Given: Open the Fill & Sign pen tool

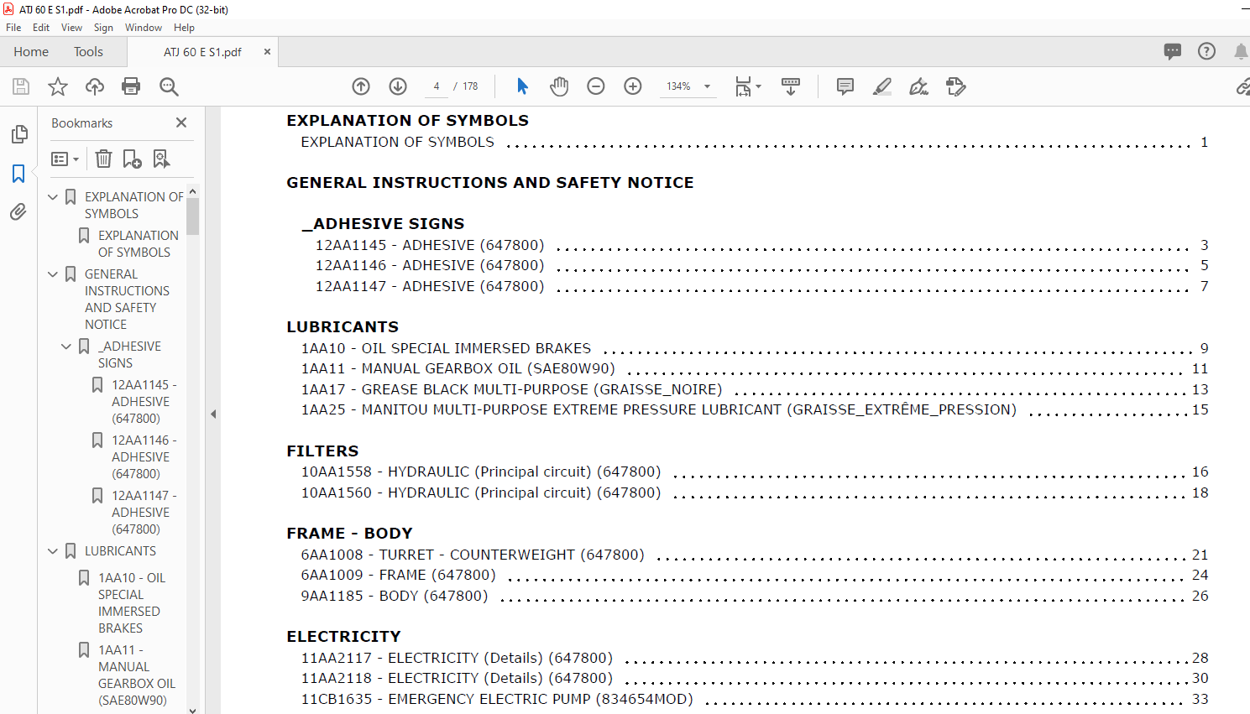Looking at the screenshot, I should (x=919, y=86).
